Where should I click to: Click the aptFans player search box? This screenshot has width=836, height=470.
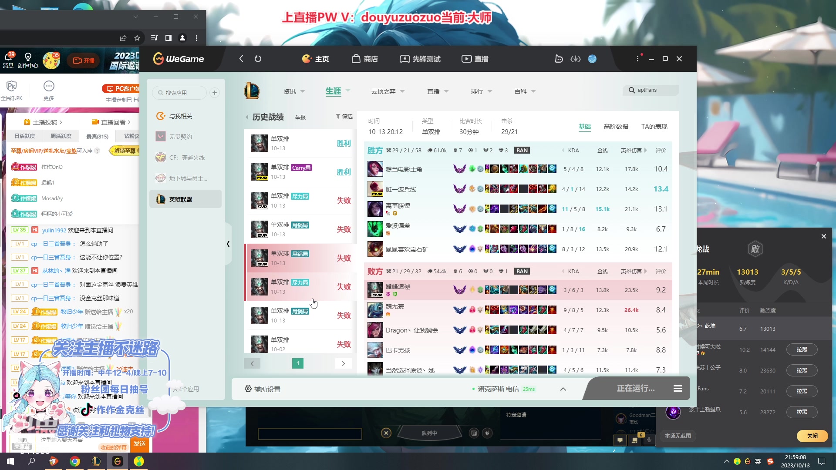click(651, 90)
